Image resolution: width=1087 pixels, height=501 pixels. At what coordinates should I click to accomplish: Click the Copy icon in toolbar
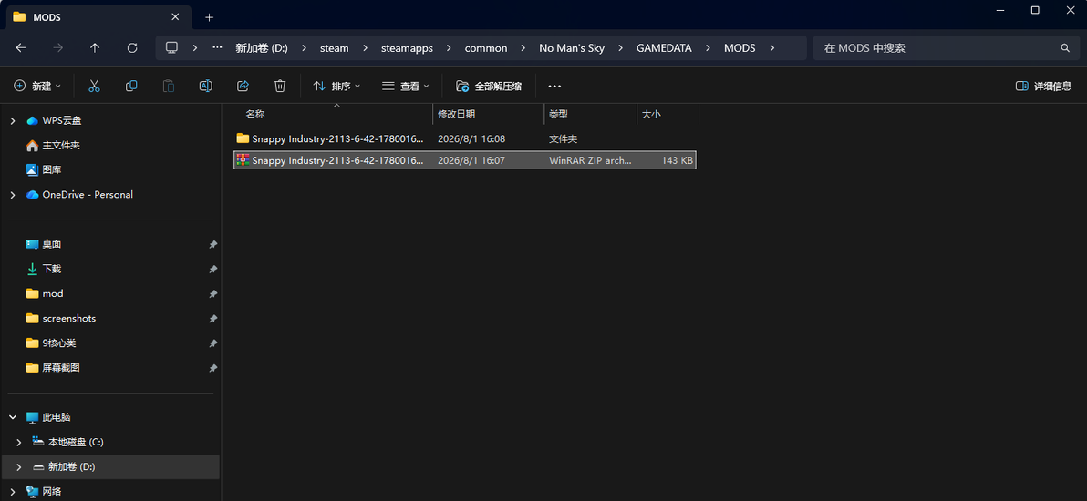click(131, 86)
